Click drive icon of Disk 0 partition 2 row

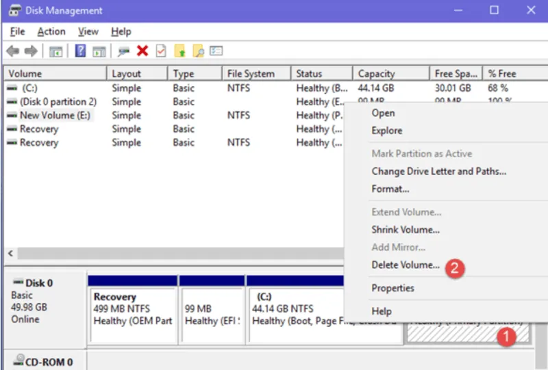[12, 102]
